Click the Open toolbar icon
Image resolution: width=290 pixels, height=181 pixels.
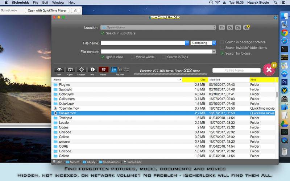pos(70,70)
